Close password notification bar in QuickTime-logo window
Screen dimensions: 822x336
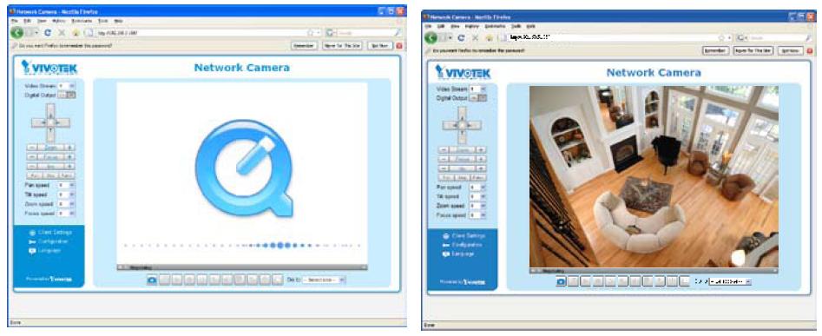pos(399,46)
